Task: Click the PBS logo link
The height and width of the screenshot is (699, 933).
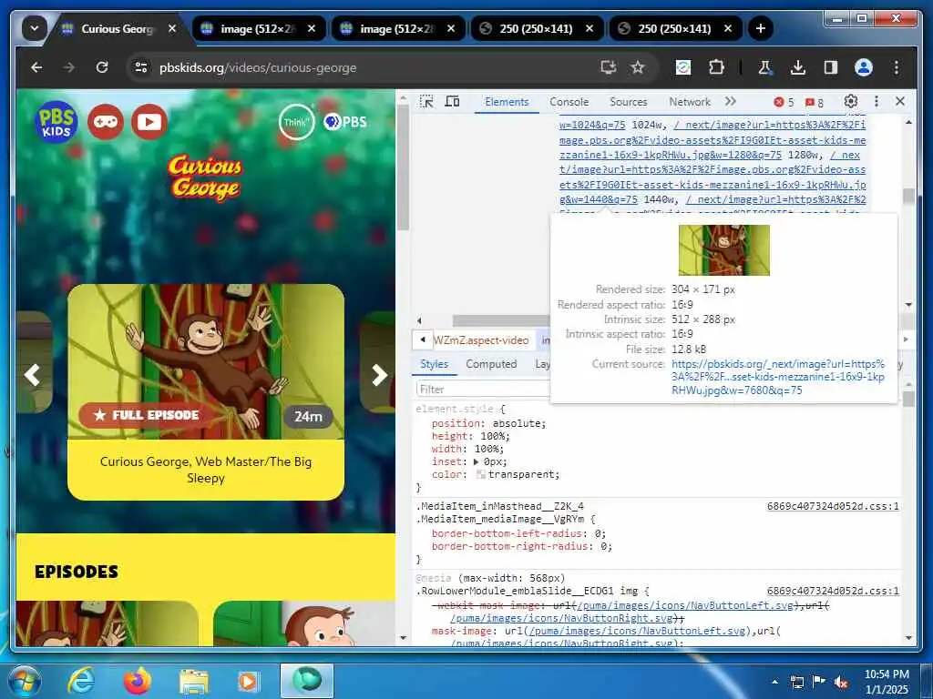Action: (345, 122)
